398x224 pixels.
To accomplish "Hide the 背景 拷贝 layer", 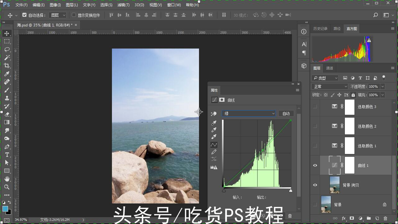I will coord(315,185).
